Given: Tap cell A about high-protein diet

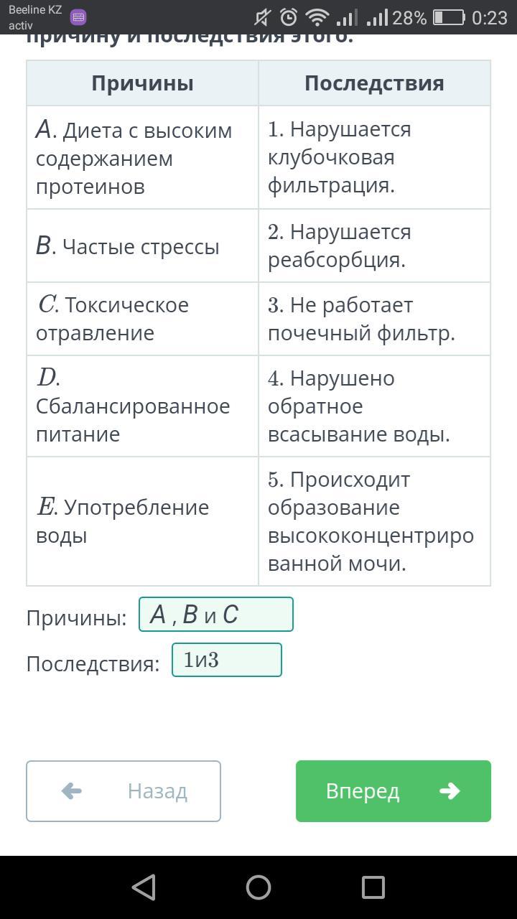Looking at the screenshot, I should point(142,158).
